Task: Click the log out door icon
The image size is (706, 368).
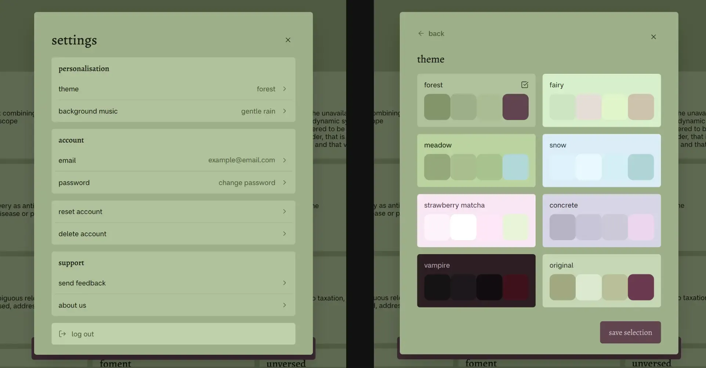Action: [62, 334]
